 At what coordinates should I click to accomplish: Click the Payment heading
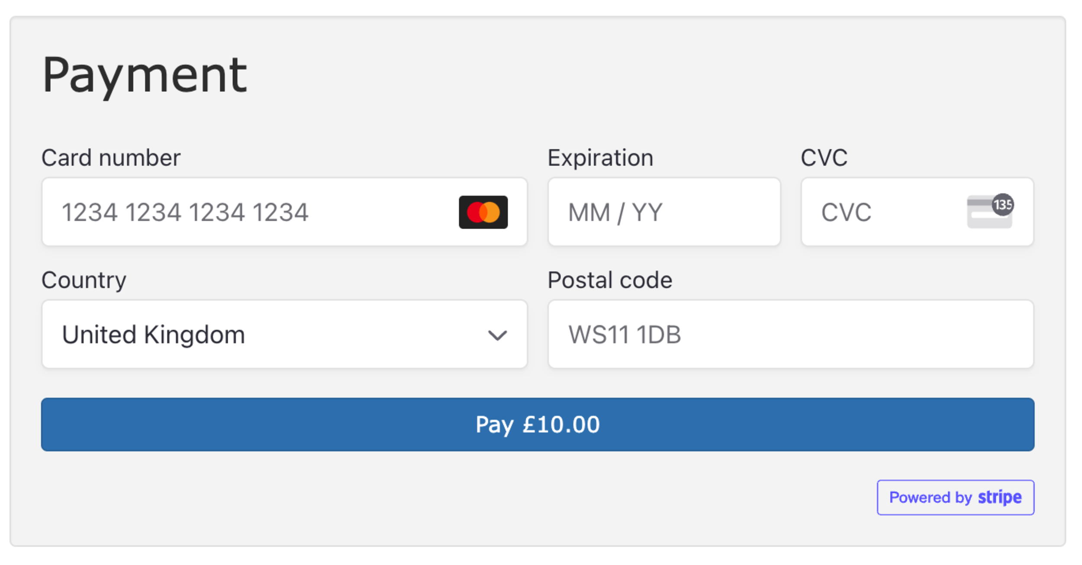[145, 76]
